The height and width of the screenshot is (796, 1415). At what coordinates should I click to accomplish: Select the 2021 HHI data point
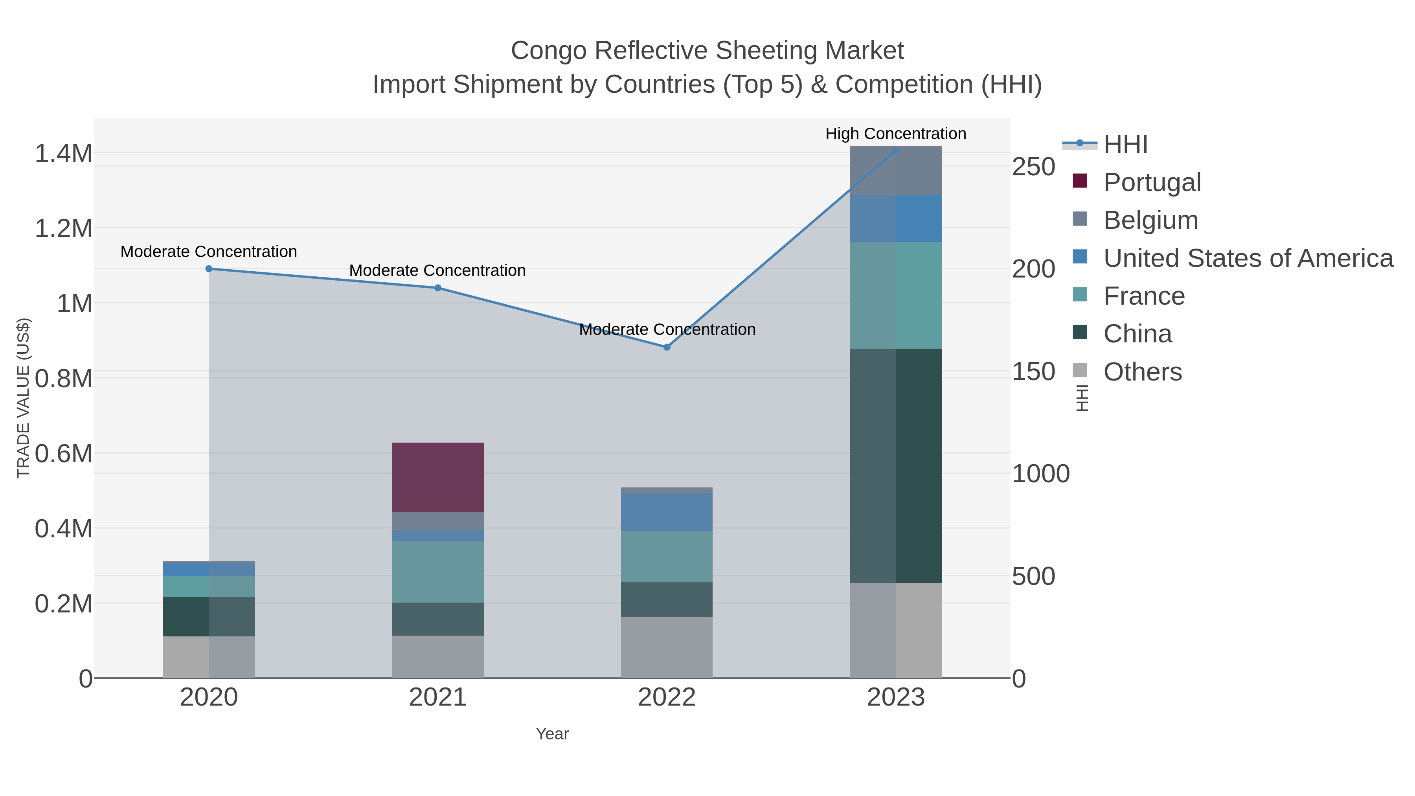(x=438, y=288)
